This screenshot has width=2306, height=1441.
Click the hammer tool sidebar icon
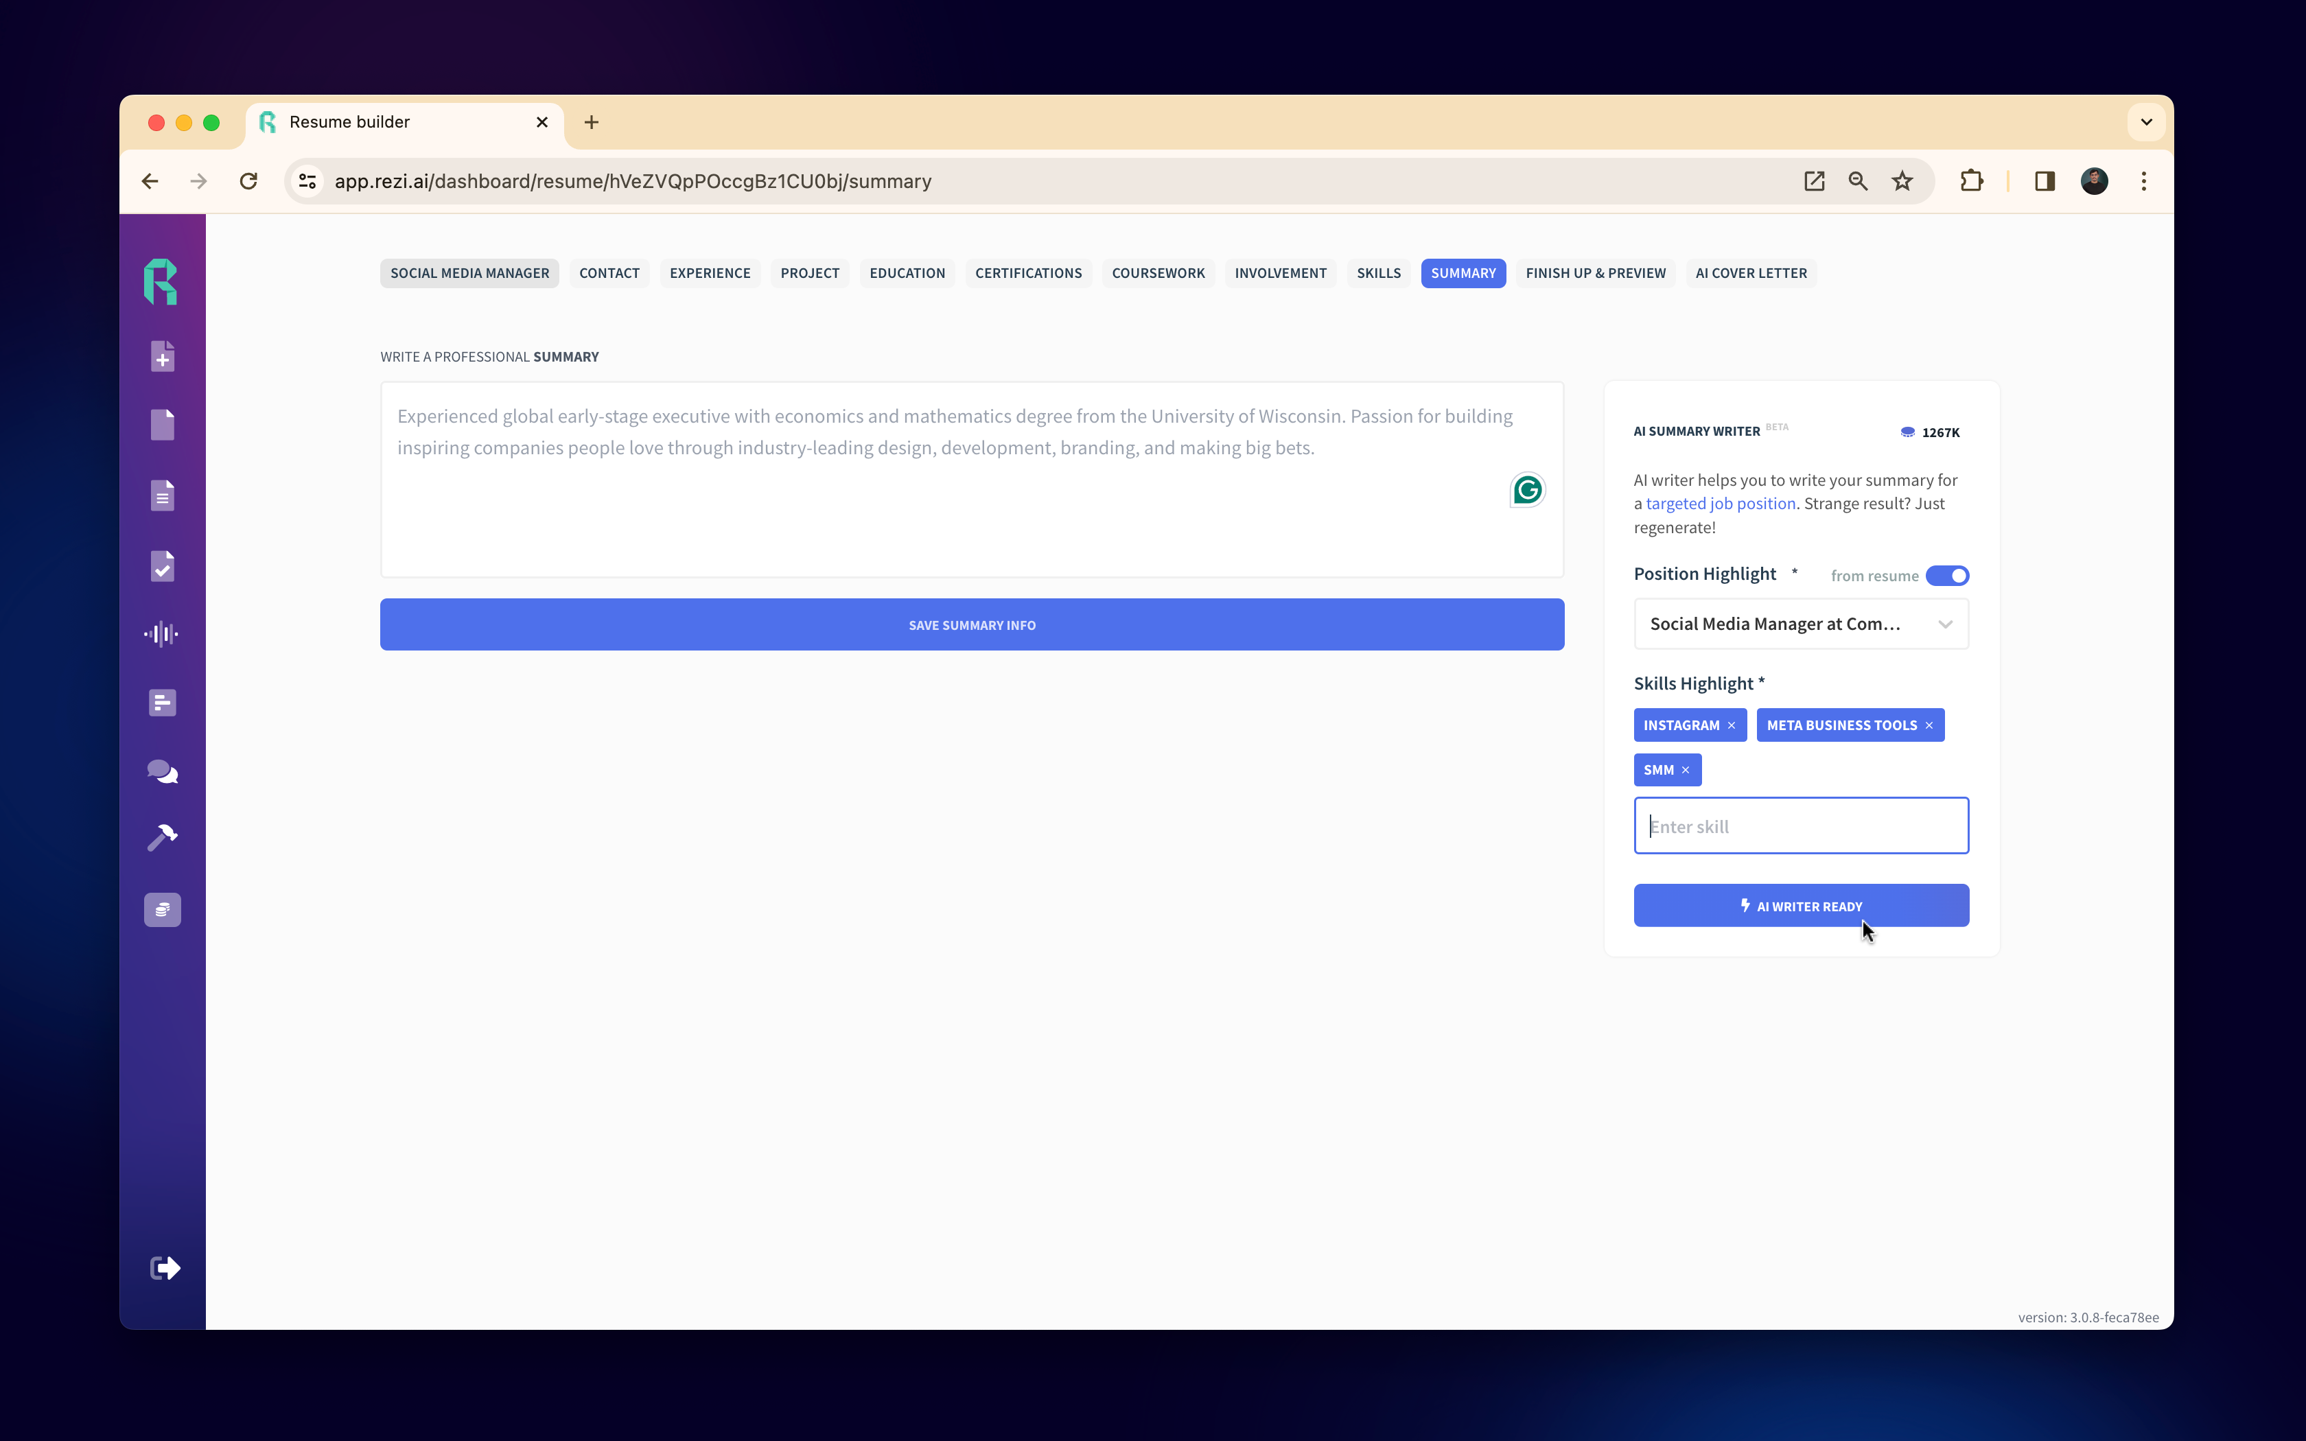click(162, 836)
